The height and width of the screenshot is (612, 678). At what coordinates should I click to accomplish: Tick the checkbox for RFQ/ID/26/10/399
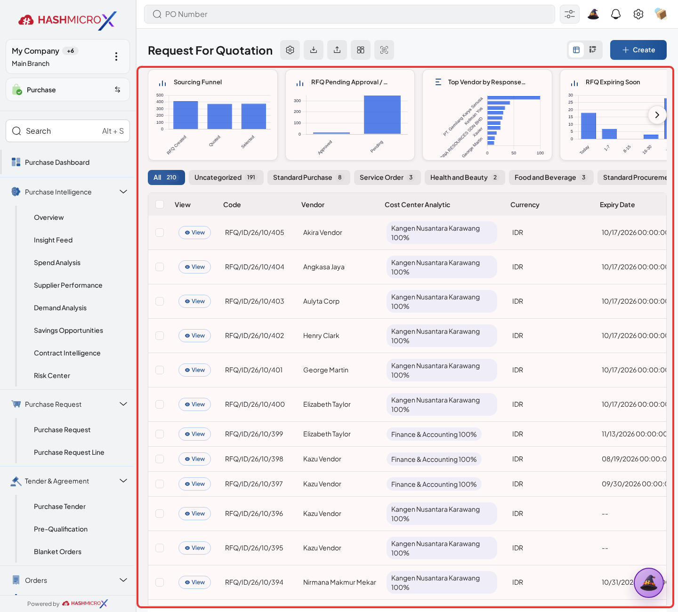[x=160, y=434]
